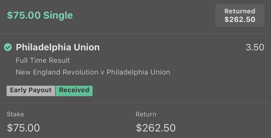Click the green Received tag
The image size is (271, 138).
click(74, 90)
